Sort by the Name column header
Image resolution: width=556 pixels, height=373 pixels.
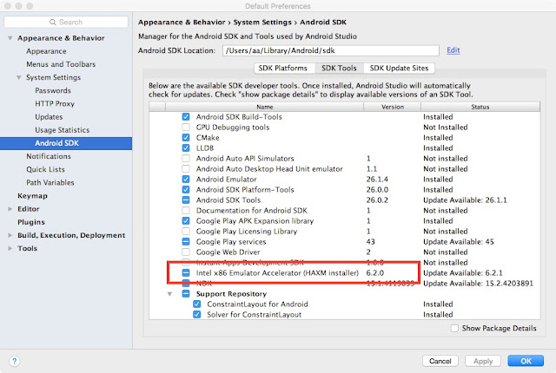[x=264, y=107]
